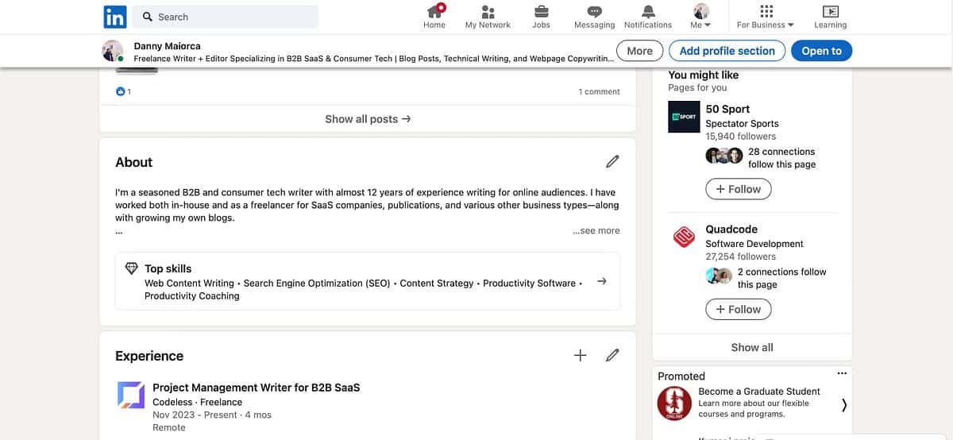953x440 pixels.
Task: Open the 1 comment link
Action: coord(599,91)
